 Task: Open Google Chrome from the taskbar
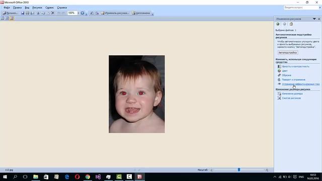[x=88, y=176]
